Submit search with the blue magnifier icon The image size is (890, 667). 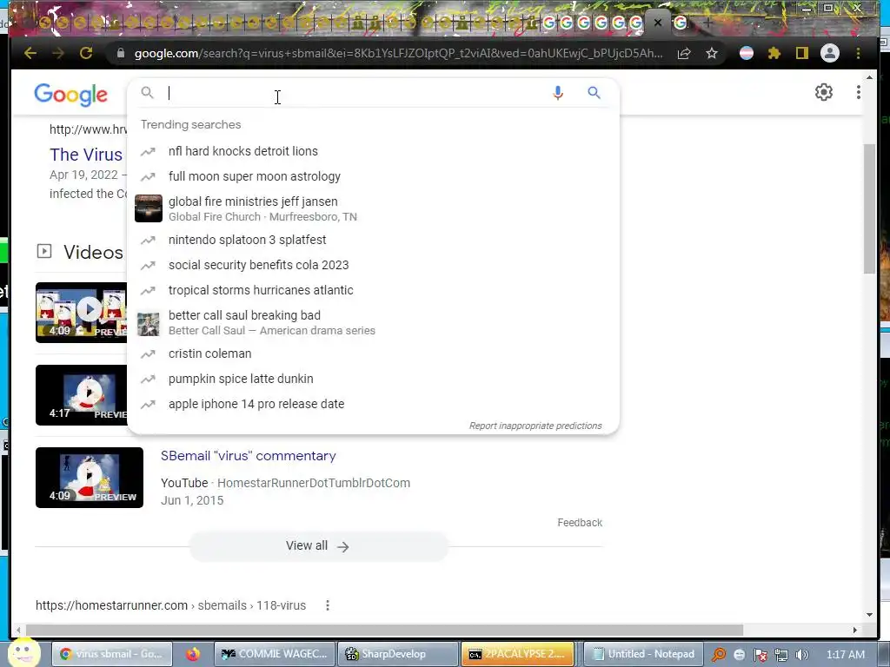click(x=594, y=92)
